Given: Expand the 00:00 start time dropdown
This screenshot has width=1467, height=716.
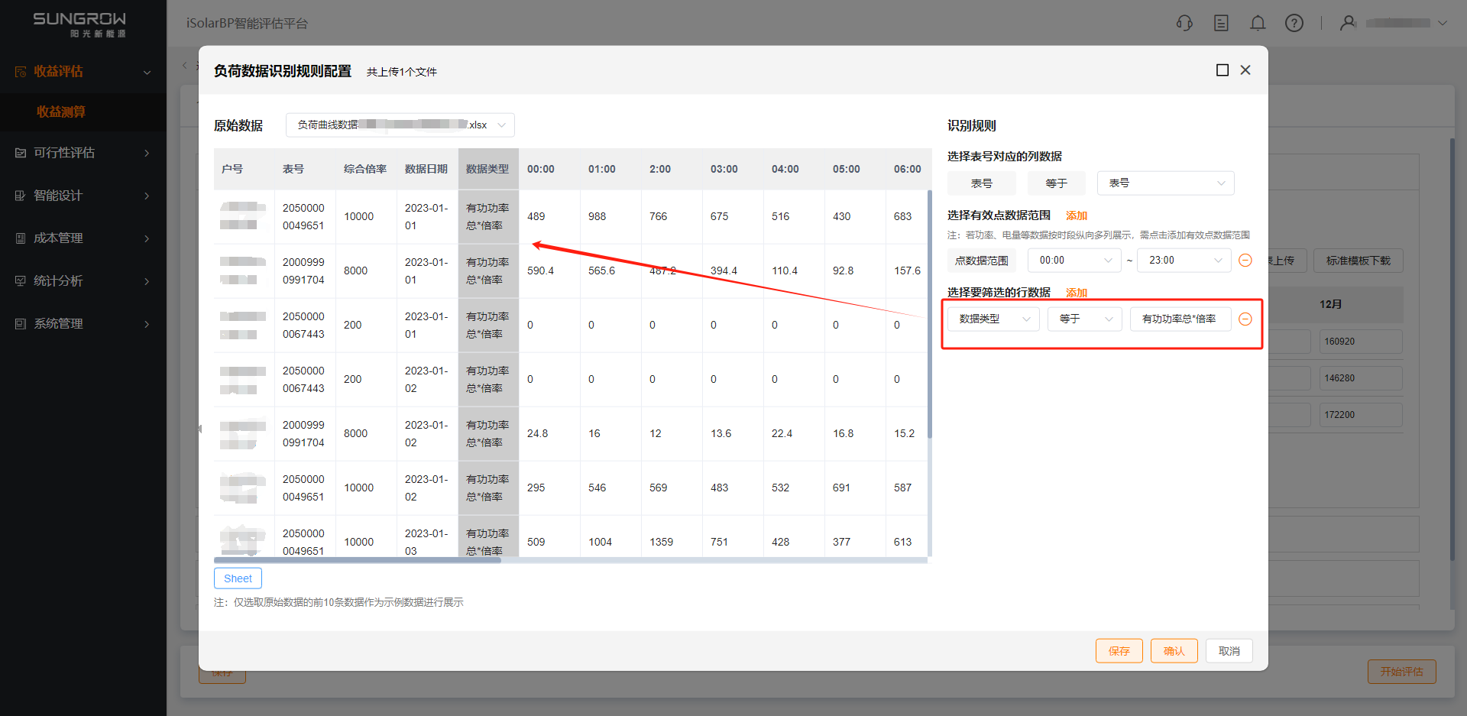Looking at the screenshot, I should tap(1074, 261).
